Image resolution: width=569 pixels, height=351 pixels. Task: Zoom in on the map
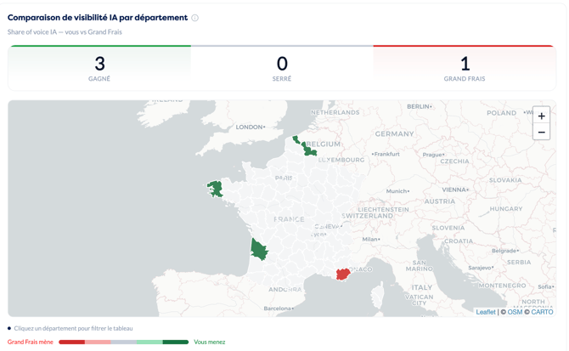(541, 116)
